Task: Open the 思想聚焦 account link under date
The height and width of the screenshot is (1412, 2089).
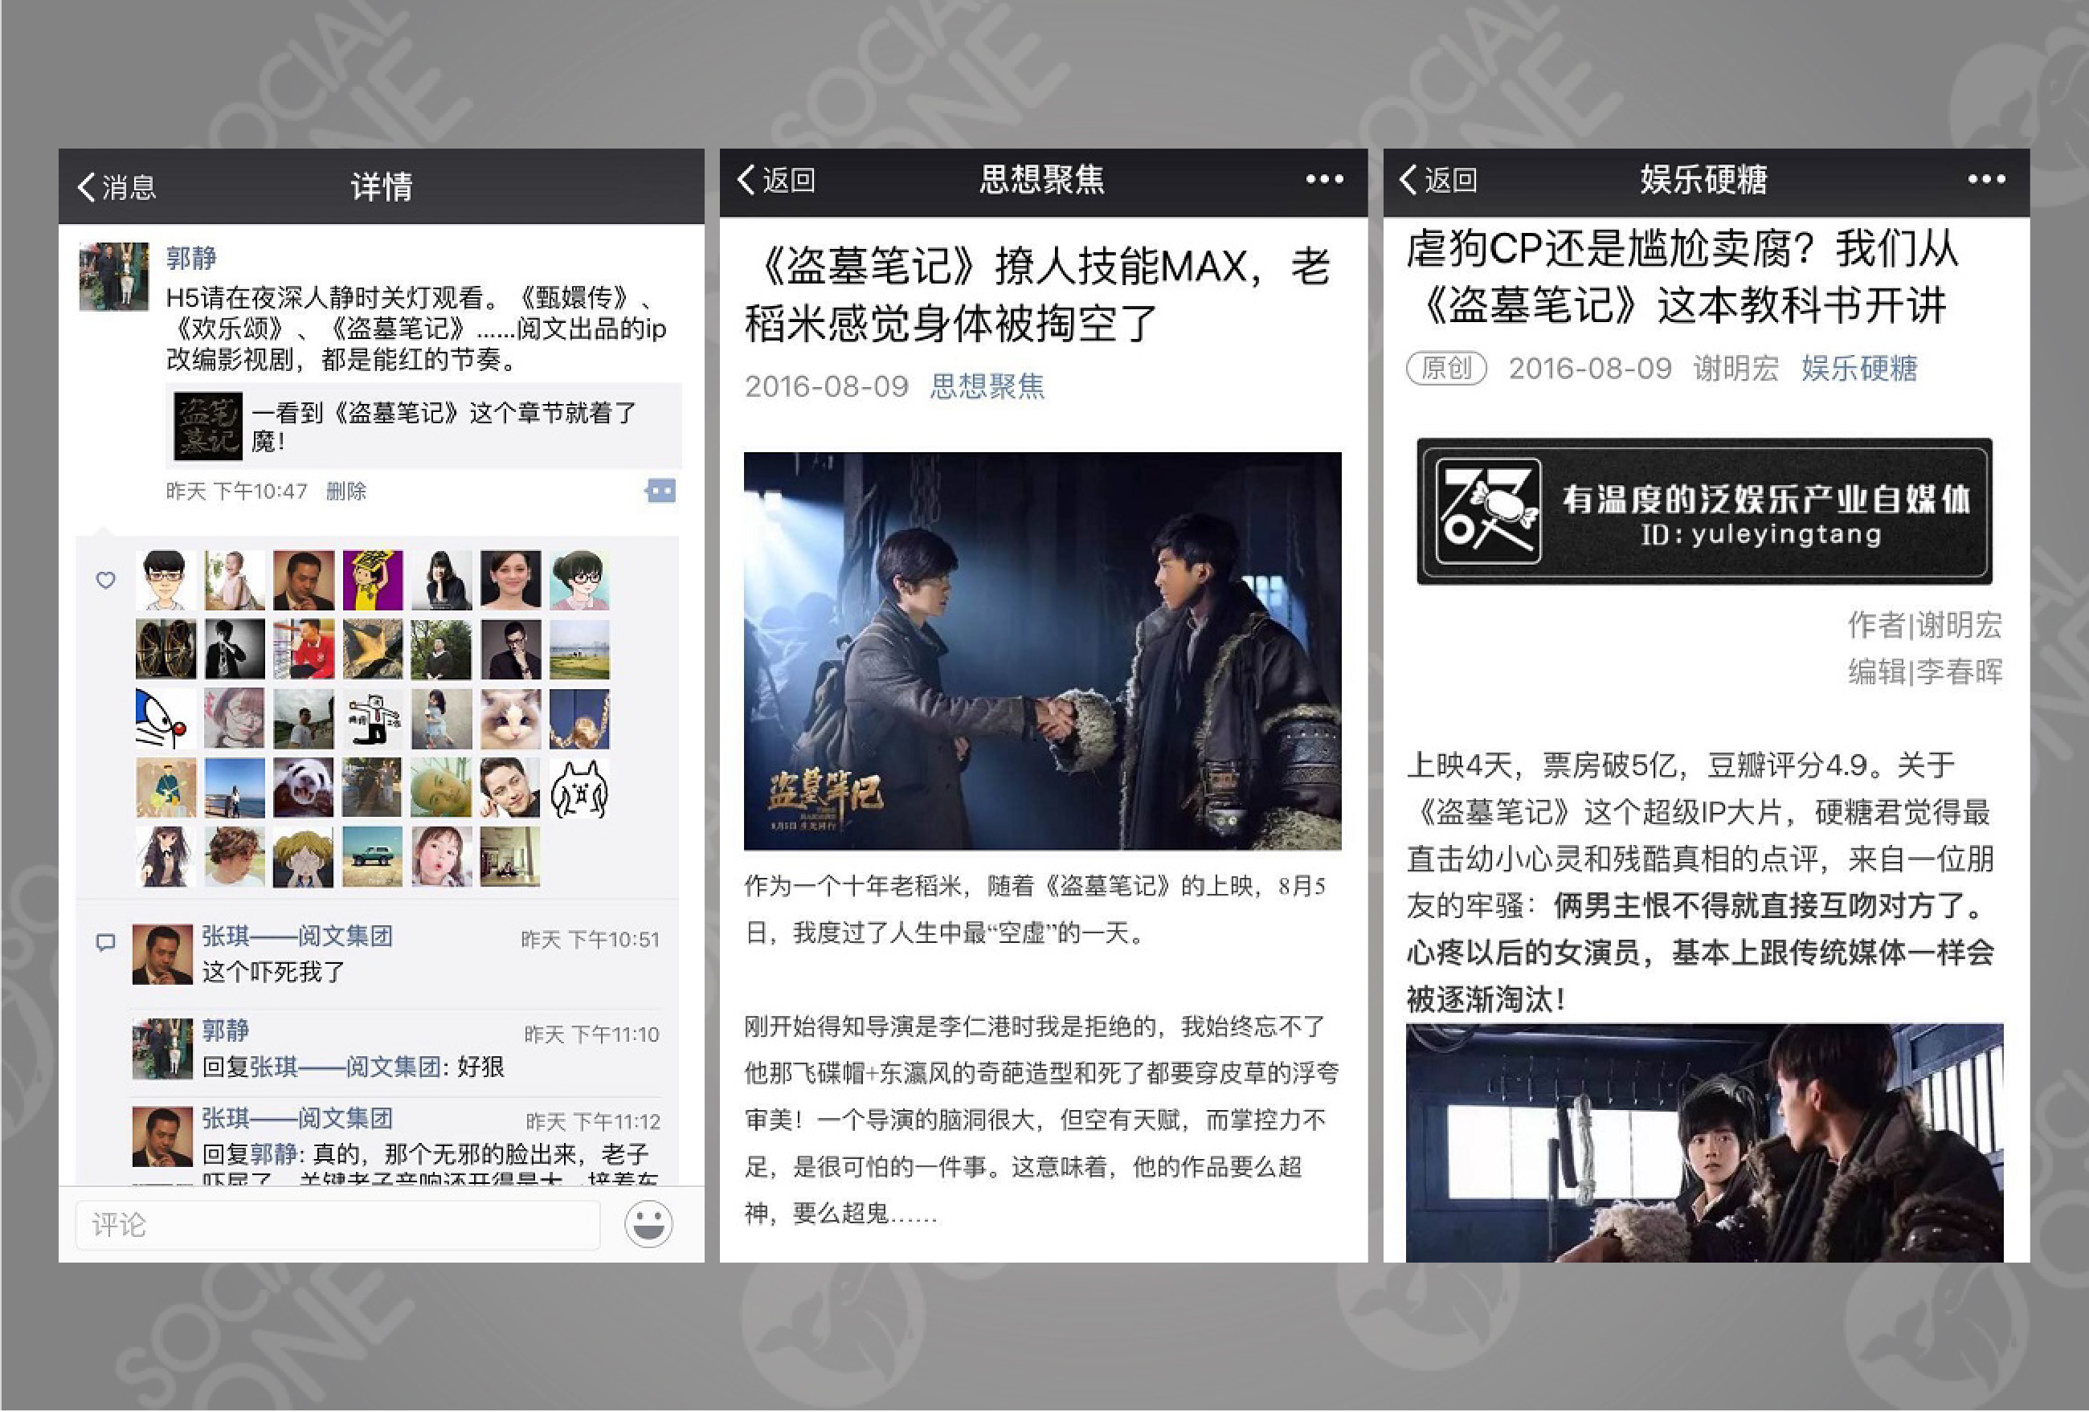Action: tap(987, 386)
